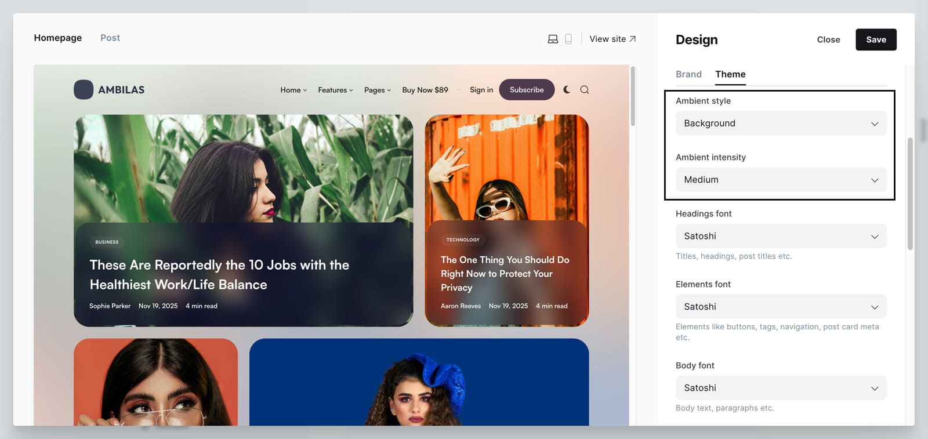Open the Body font dropdown
928x439 pixels.
click(781, 388)
